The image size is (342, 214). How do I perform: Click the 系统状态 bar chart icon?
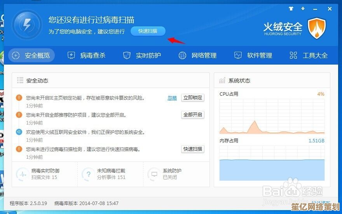pyautogui.click(x=222, y=81)
